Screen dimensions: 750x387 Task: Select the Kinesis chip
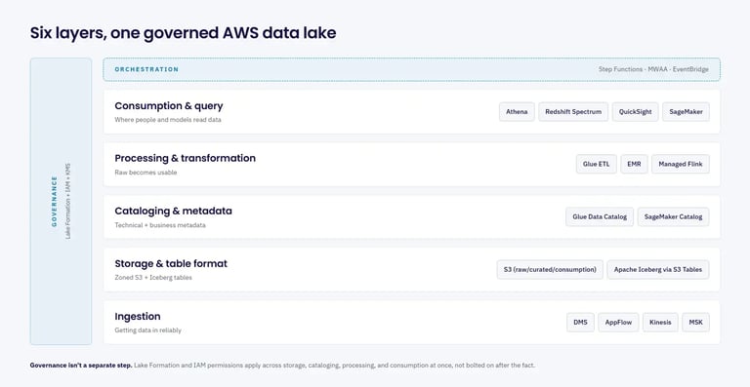click(x=660, y=322)
